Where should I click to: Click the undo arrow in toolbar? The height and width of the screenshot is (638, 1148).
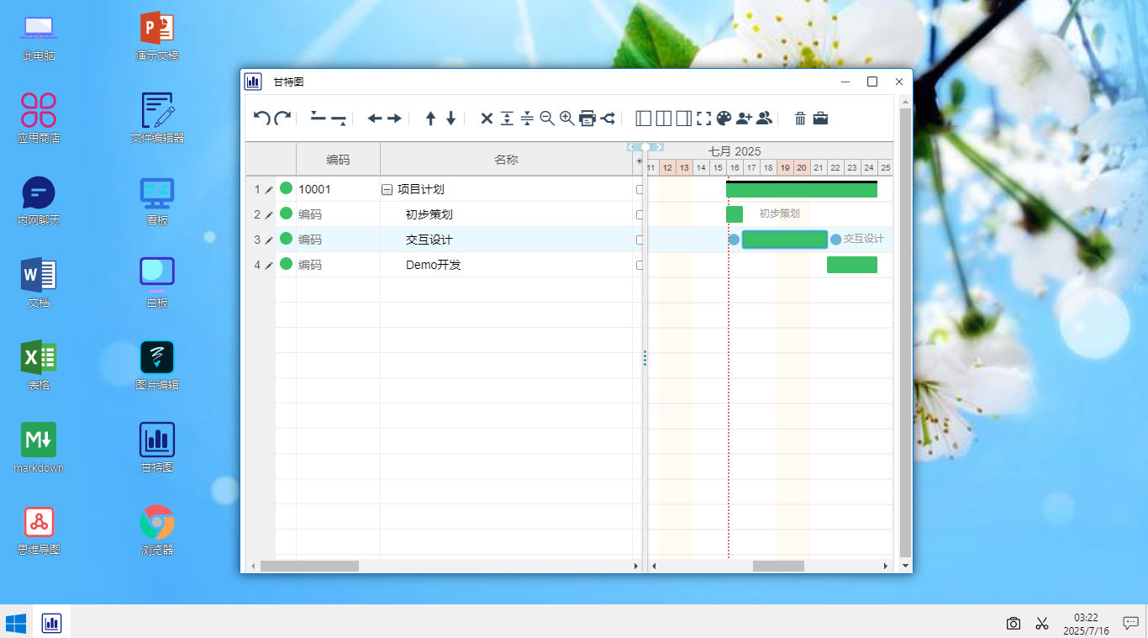tap(261, 118)
